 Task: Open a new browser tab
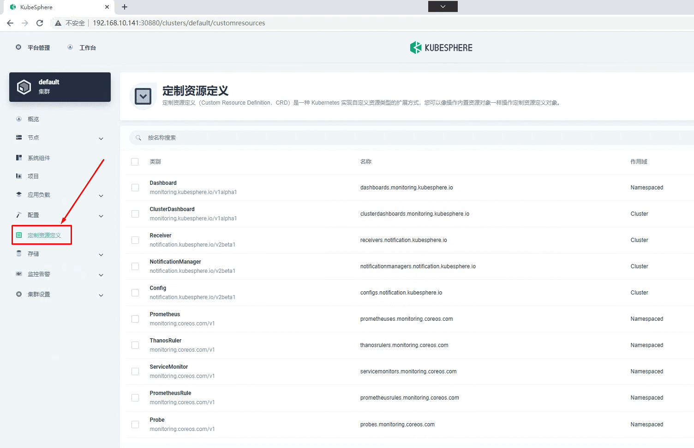pos(125,7)
